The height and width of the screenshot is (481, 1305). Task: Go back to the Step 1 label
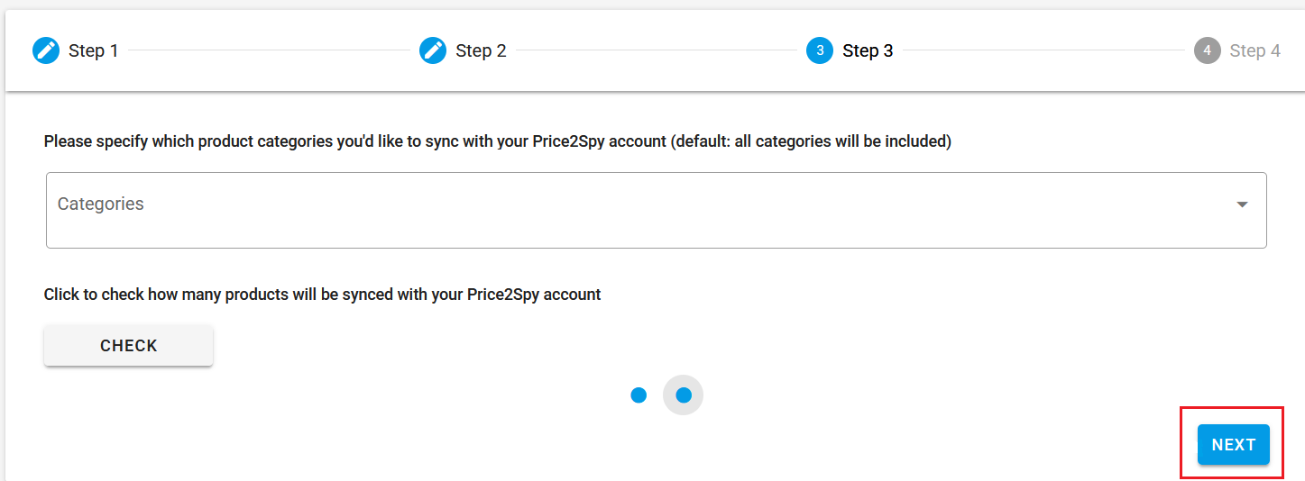click(94, 50)
